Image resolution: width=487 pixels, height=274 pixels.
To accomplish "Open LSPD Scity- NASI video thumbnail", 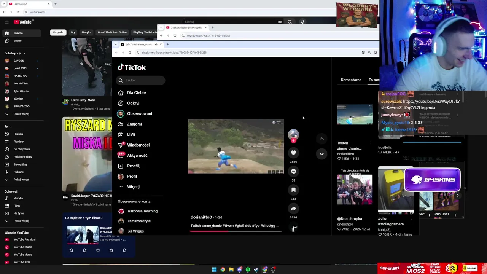I will pos(87,67).
